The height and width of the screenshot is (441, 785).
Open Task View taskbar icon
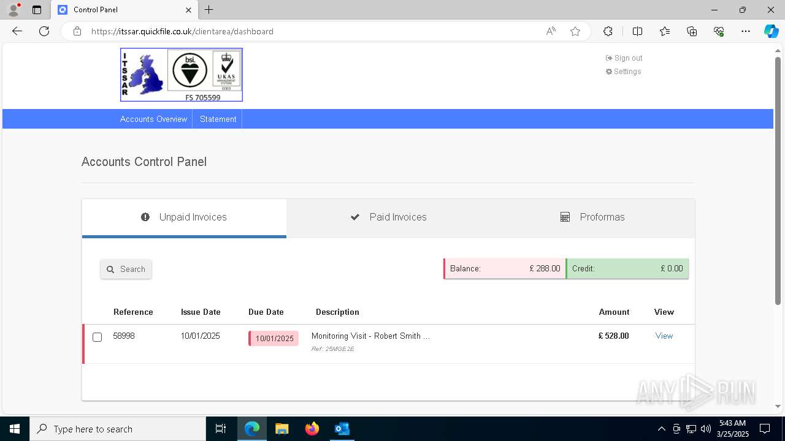pos(221,429)
